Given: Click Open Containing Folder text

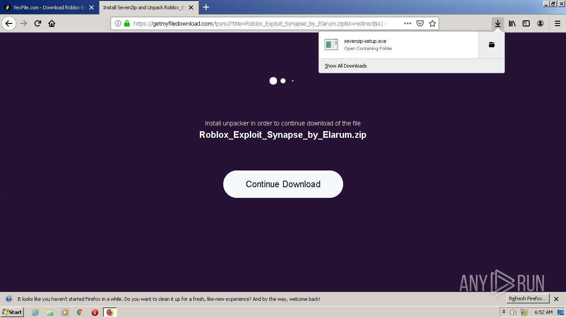Looking at the screenshot, I should pos(368,49).
